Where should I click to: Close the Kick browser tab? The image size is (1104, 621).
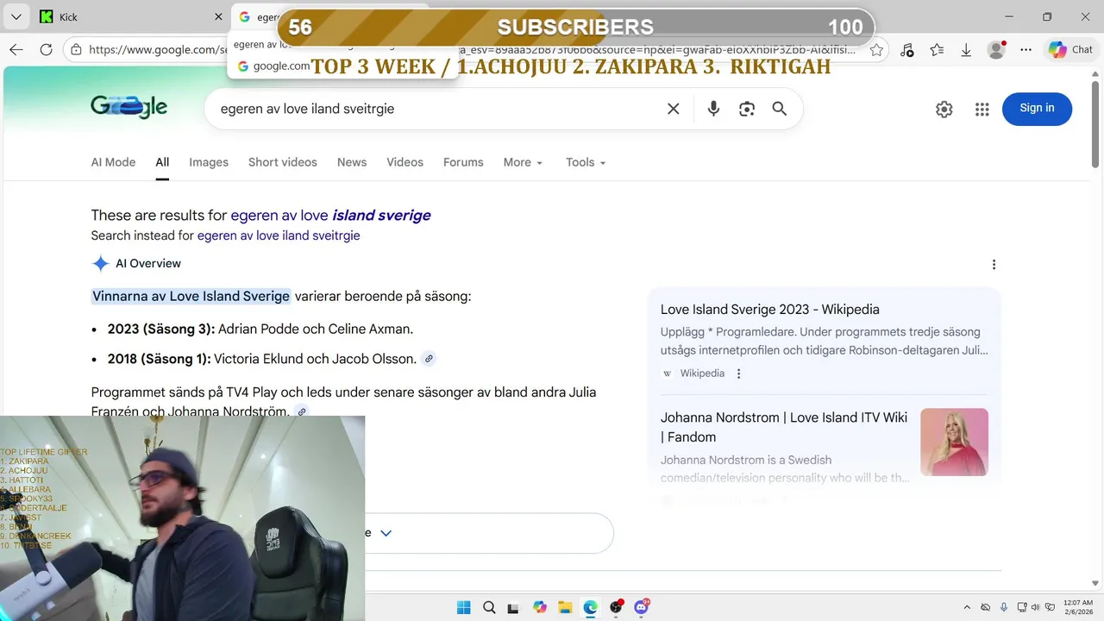click(219, 17)
